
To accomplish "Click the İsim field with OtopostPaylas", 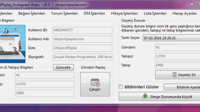I will coord(82,48).
